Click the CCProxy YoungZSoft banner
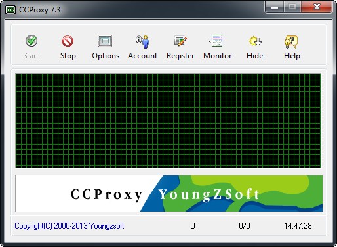 point(168,193)
